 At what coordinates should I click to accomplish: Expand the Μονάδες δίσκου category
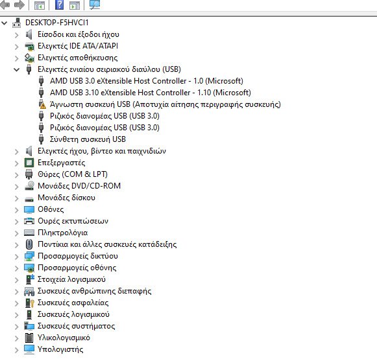(16, 198)
